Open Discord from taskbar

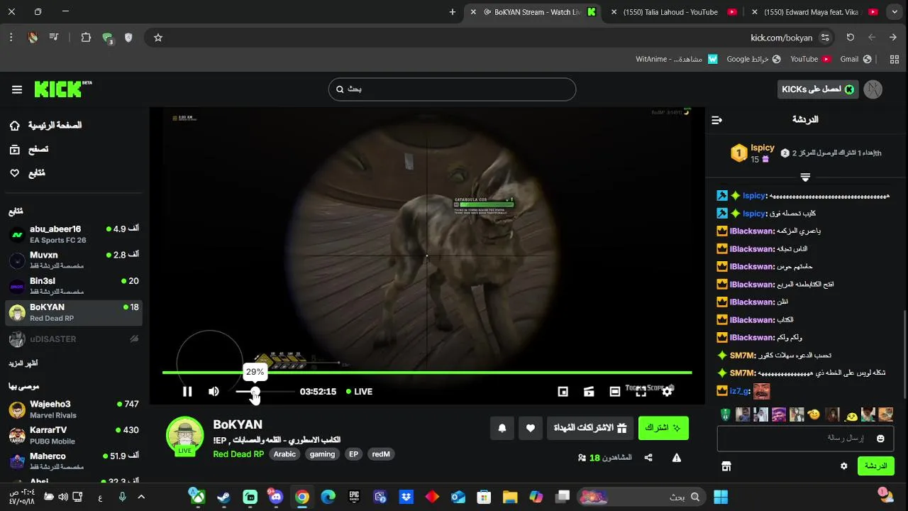coord(276,498)
